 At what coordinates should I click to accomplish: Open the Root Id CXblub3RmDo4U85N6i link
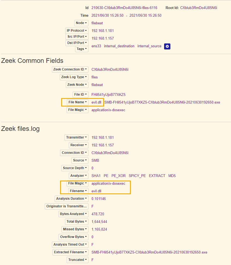(199, 8)
